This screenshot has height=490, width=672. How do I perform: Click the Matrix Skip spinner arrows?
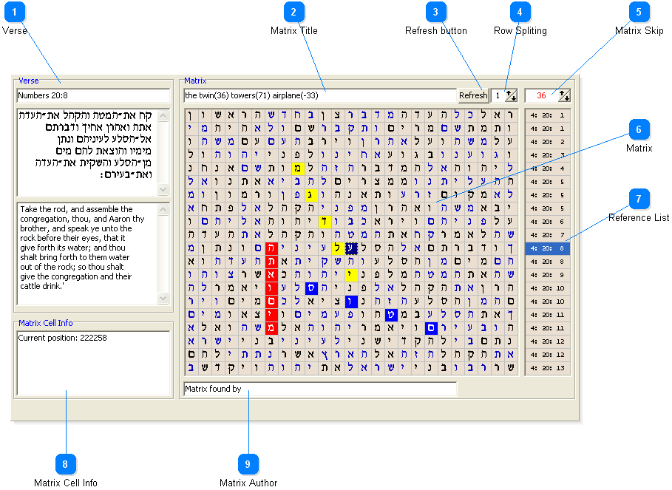point(564,95)
